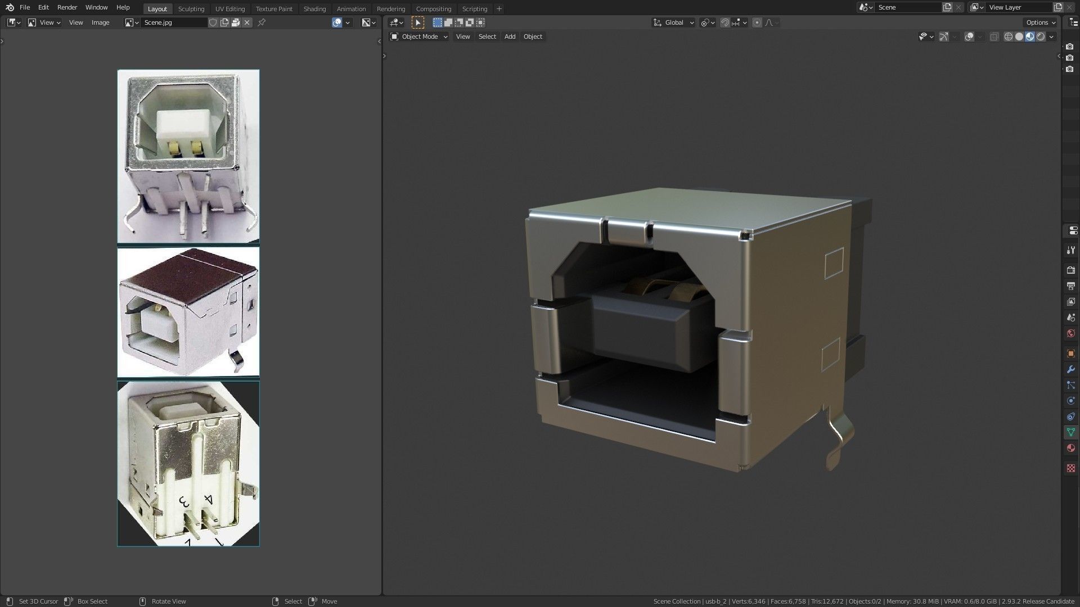Image resolution: width=1080 pixels, height=607 pixels.
Task: Unlink the Scene.jpg image
Action: click(x=247, y=22)
